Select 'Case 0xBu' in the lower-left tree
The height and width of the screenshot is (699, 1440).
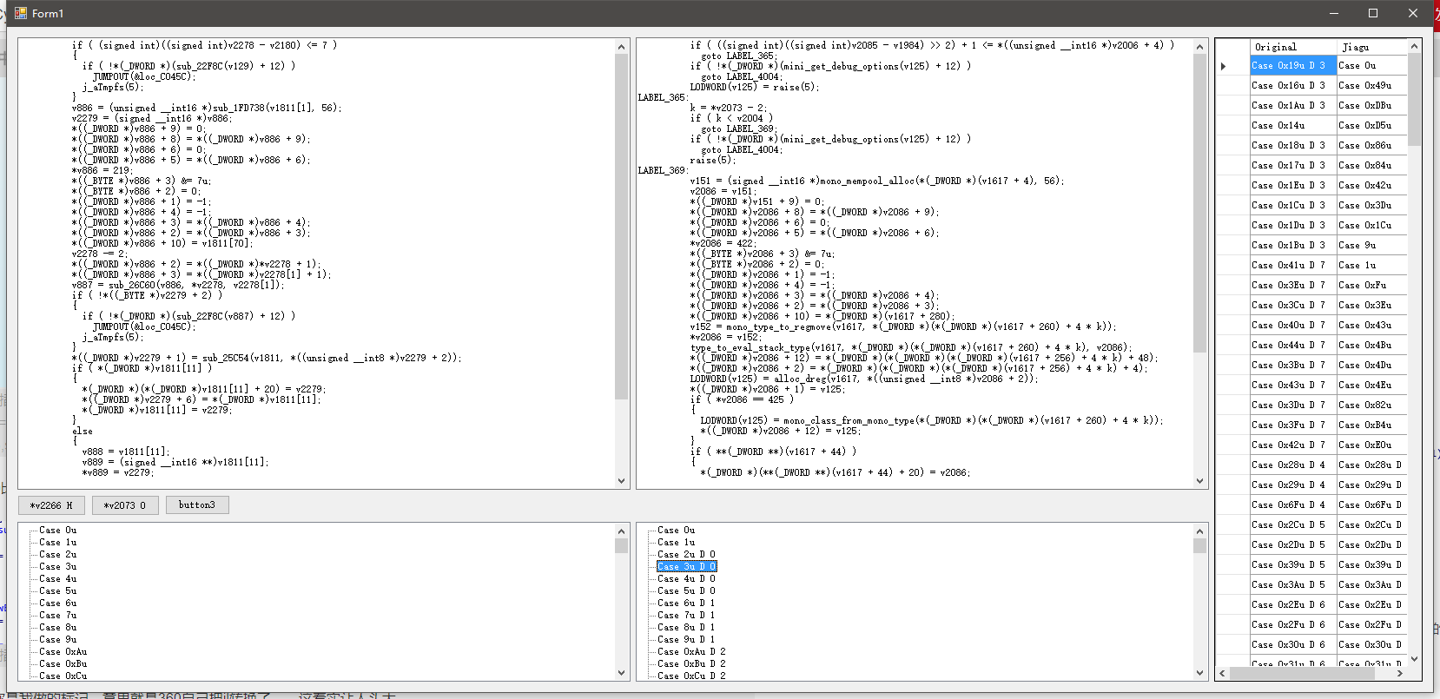point(63,663)
